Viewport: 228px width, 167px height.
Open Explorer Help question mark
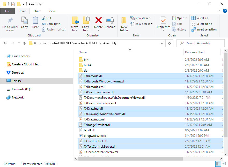click(225, 11)
